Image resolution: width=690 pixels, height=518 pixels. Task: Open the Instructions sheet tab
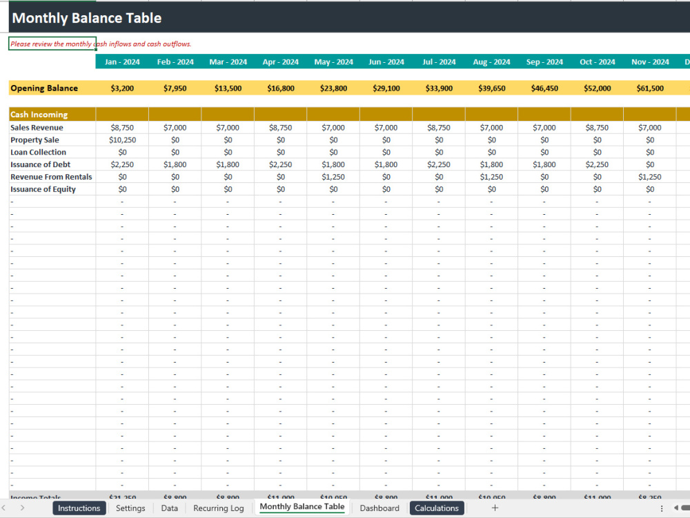pos(79,508)
